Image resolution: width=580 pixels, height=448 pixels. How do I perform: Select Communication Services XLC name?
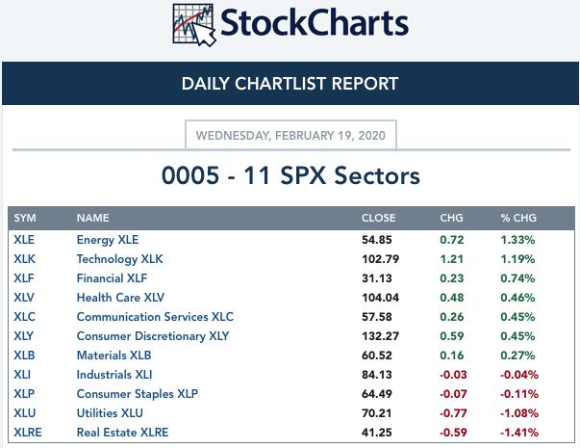click(155, 317)
